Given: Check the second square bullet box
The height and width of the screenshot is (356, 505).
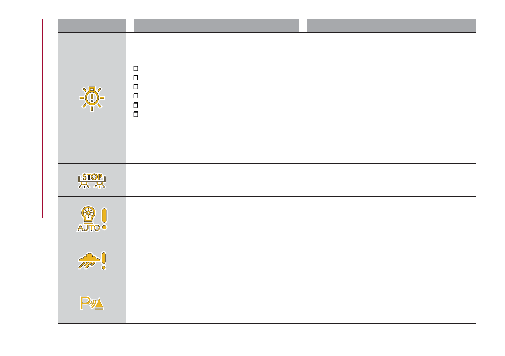Looking at the screenshot, I should click(136, 77).
